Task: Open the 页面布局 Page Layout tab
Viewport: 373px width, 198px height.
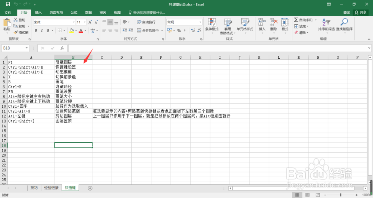Action: coord(56,12)
